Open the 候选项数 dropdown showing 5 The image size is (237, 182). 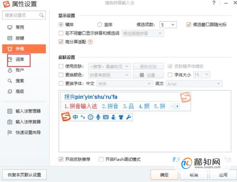click(x=168, y=25)
